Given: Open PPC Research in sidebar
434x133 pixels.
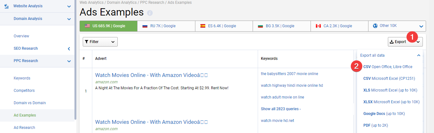Looking at the screenshot, I should point(26,61).
